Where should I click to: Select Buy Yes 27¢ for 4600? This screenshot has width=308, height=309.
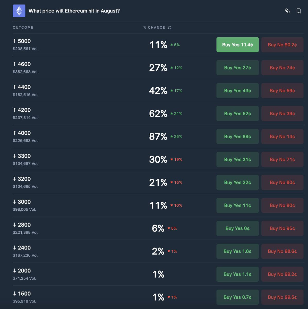(237, 68)
